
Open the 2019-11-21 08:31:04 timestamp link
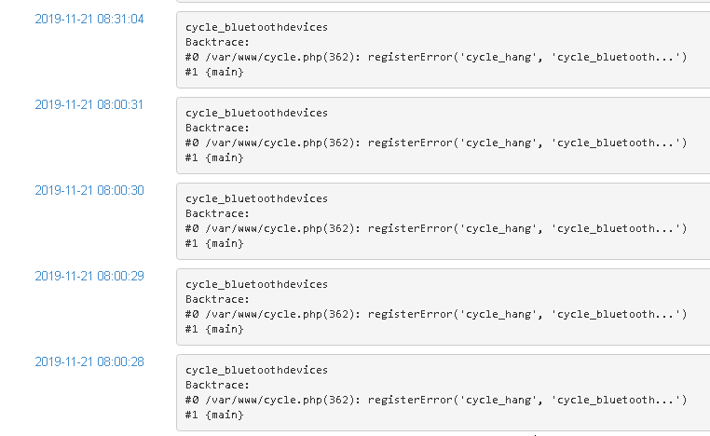point(89,19)
